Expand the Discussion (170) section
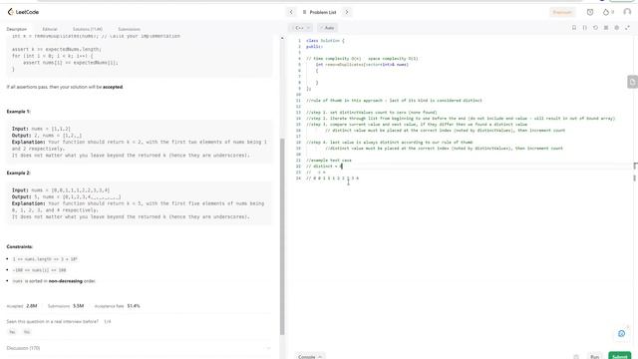 click(139, 348)
